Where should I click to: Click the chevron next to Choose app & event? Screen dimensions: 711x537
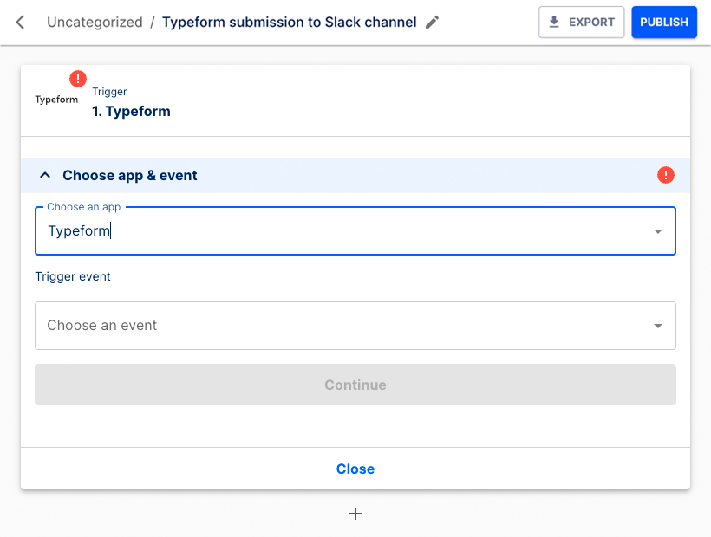click(x=45, y=175)
